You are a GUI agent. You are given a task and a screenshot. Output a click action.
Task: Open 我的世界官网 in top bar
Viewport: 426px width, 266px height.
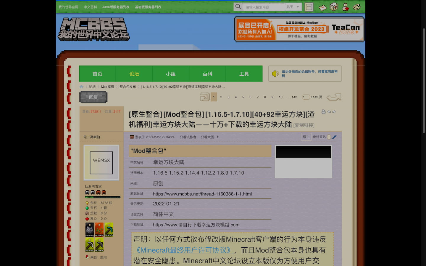click(68, 7)
